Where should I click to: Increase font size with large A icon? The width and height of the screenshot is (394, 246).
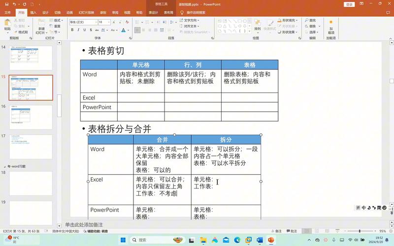coord(114,22)
